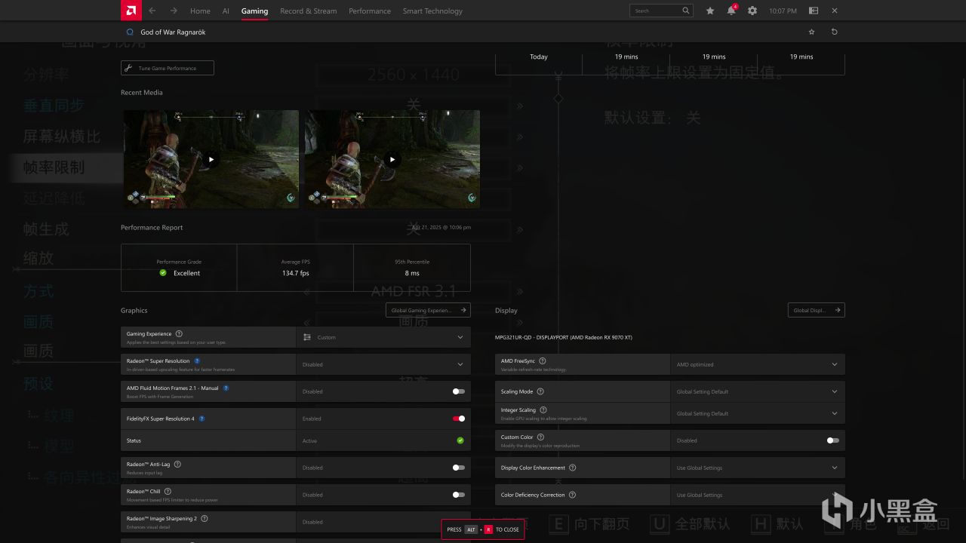Screen dimensions: 966x543
Task: Click the magnifier beside God of War Ragnarök
Action: coord(130,32)
